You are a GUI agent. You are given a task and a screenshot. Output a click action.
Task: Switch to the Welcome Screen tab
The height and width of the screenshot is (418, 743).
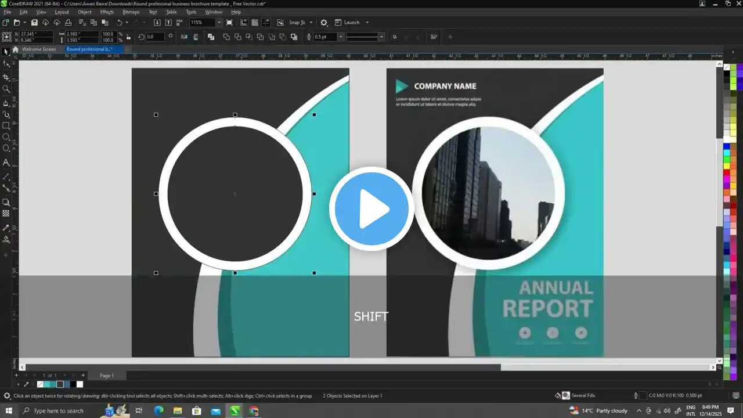point(39,49)
